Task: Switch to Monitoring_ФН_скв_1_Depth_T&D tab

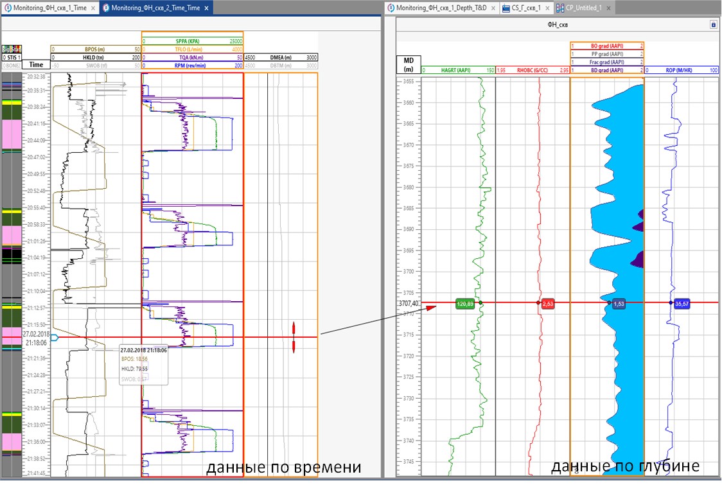Action: click(441, 8)
